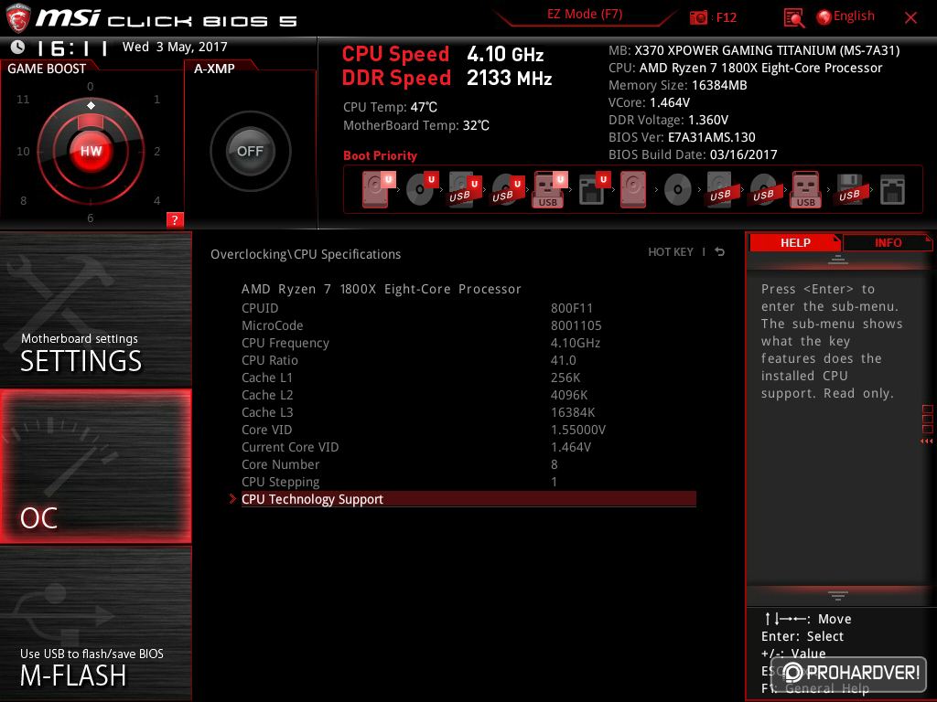Click the Core Number row label
The height and width of the screenshot is (702, 937).
[x=280, y=464]
